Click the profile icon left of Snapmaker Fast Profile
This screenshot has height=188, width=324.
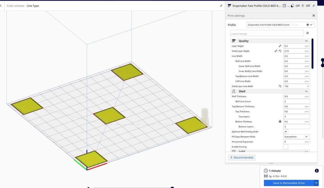(229, 6)
